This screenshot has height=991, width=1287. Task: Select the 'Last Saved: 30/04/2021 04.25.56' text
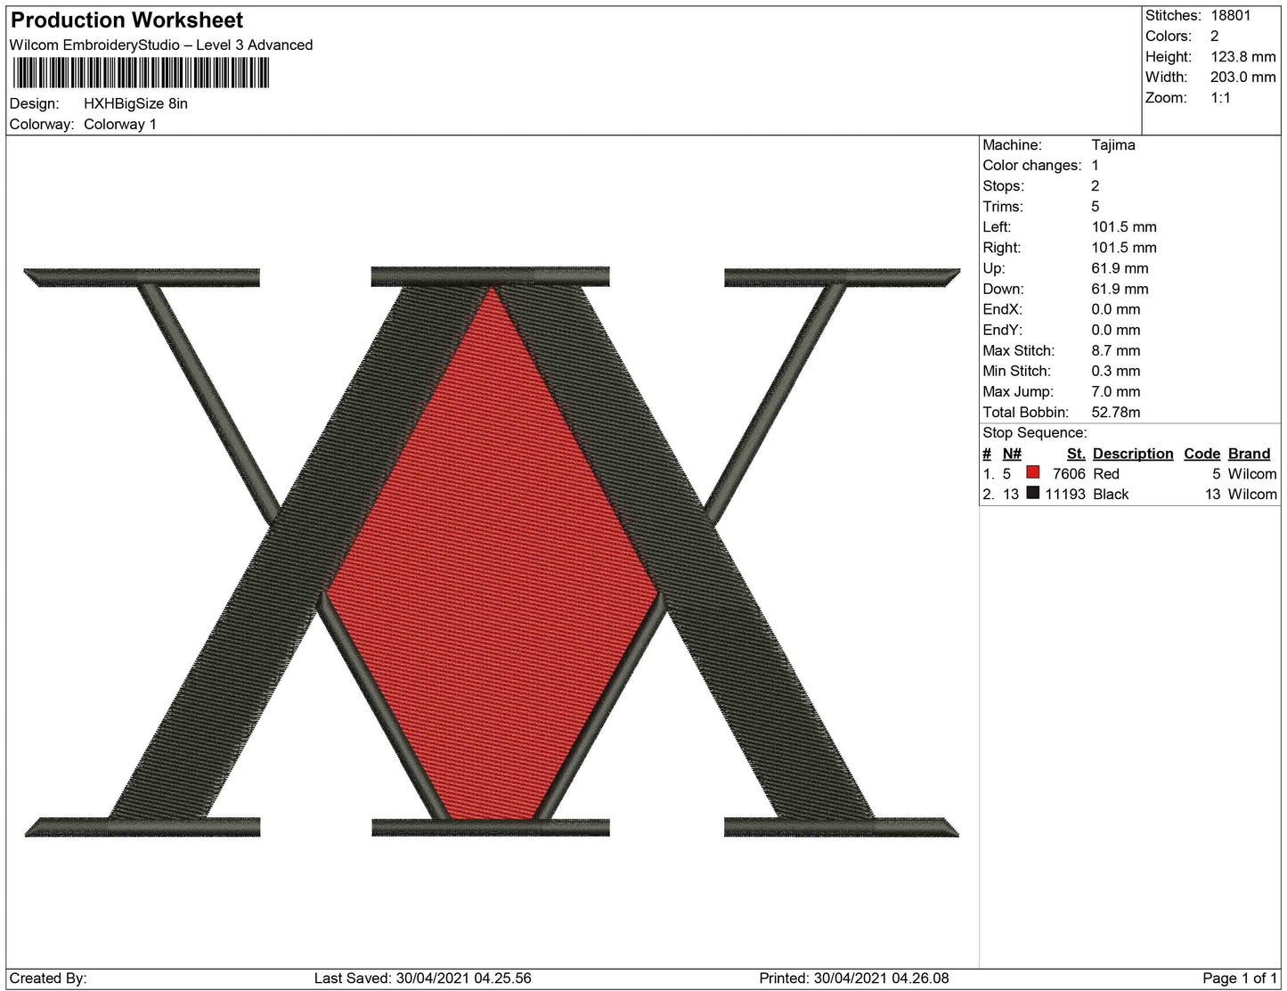pos(423,978)
